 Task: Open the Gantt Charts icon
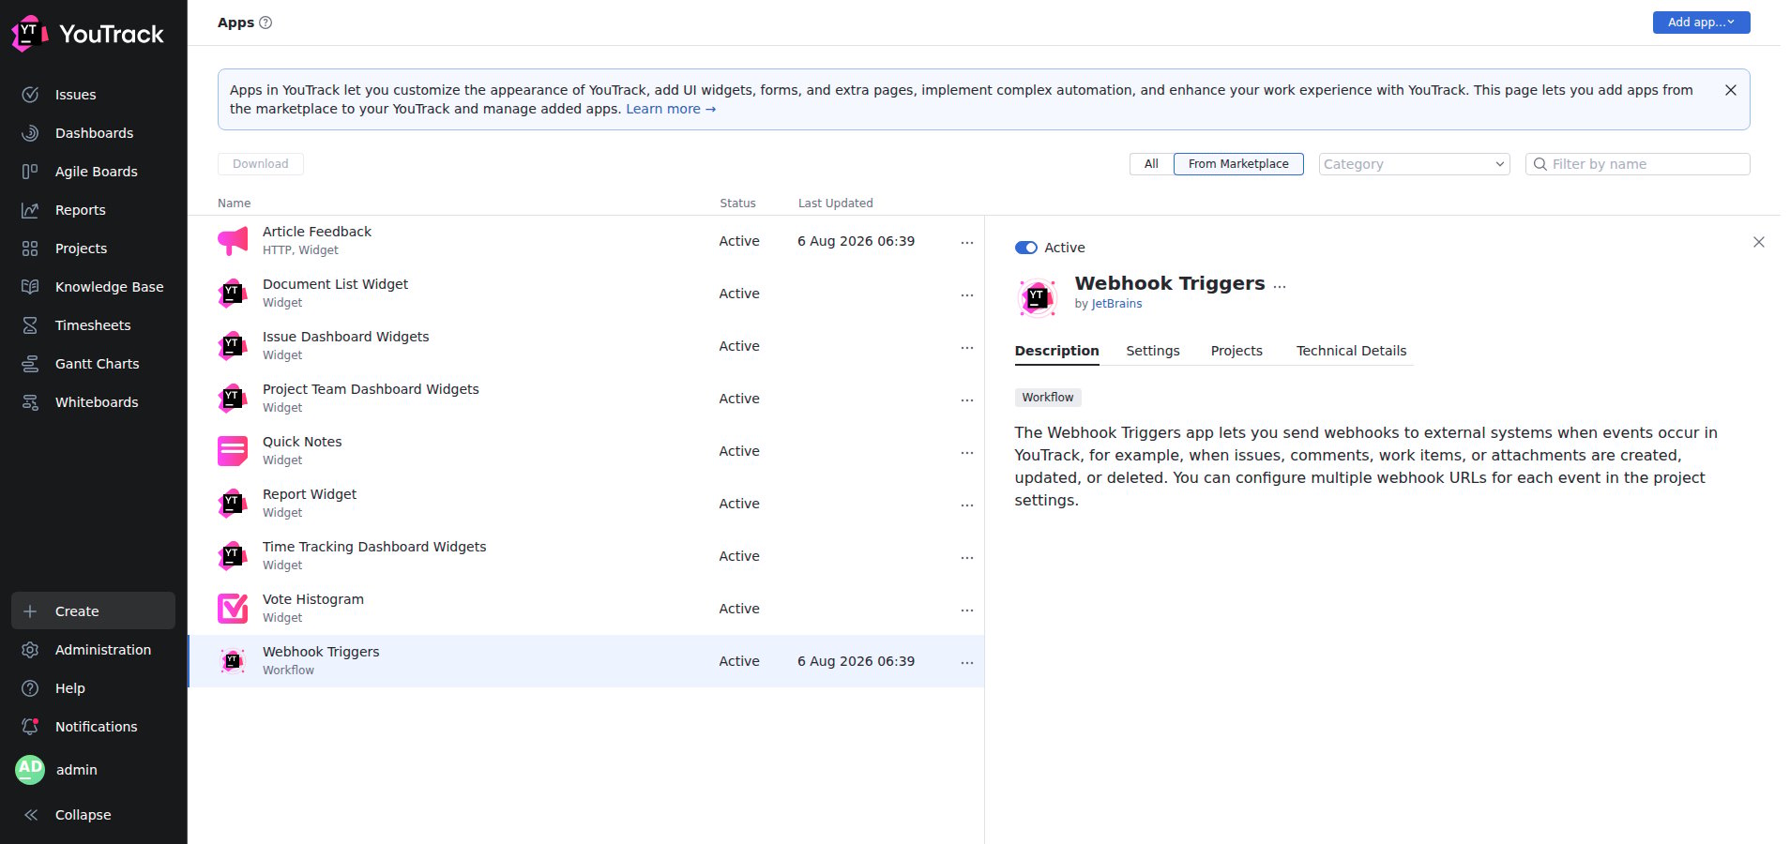(x=30, y=364)
